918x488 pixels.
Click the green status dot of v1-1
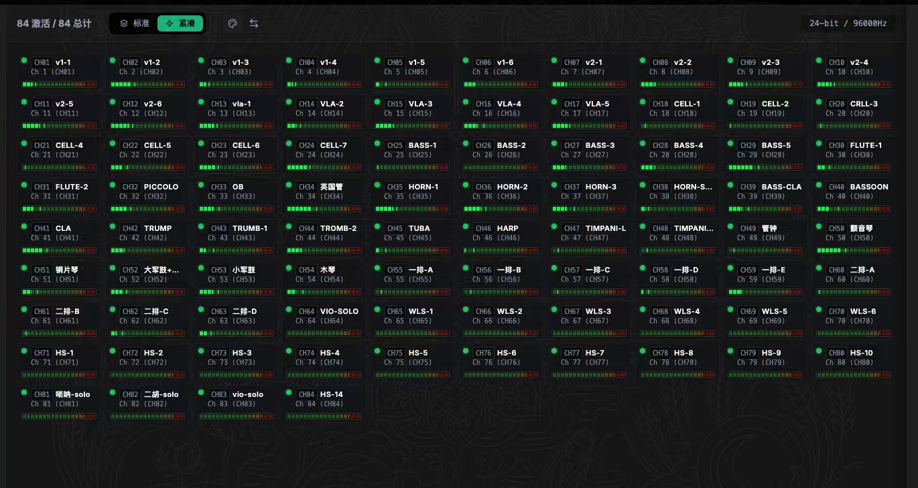point(24,60)
